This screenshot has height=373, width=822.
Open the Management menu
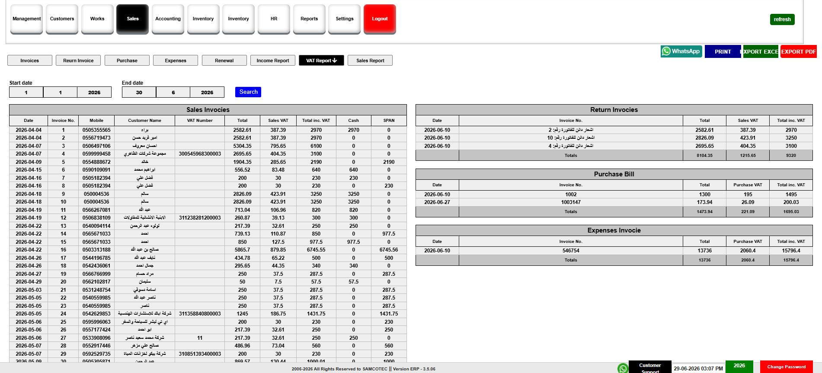27,19
